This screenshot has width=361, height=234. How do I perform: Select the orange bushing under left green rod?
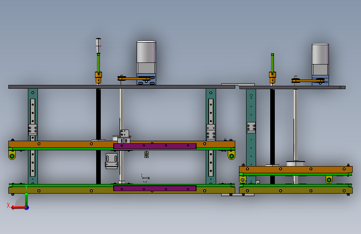pos(98,77)
